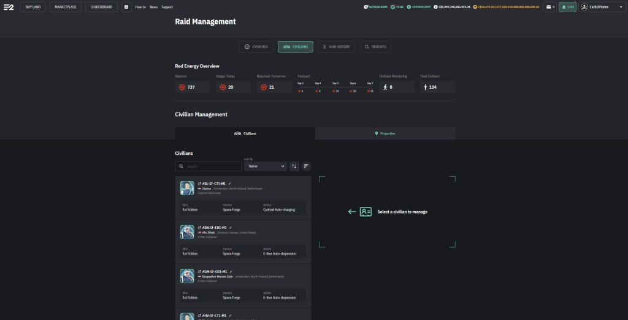This screenshot has height=320, width=628.
Task: Click the pencil icon next to ABL-SF-CT1-M1
Action: pyautogui.click(x=230, y=184)
